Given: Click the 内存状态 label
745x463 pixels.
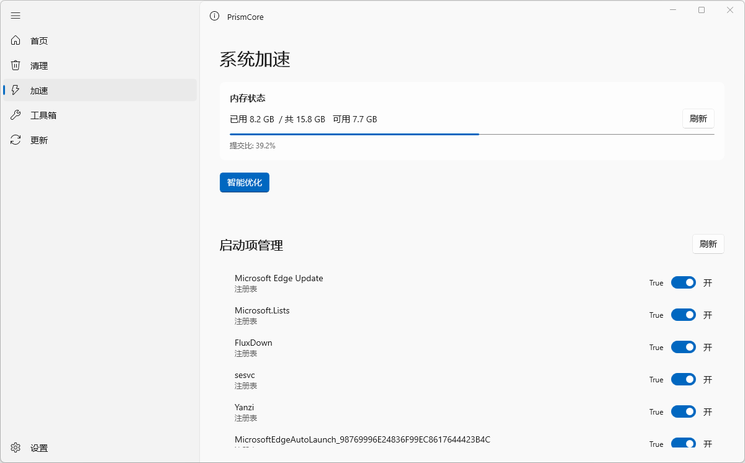Looking at the screenshot, I should tap(248, 98).
